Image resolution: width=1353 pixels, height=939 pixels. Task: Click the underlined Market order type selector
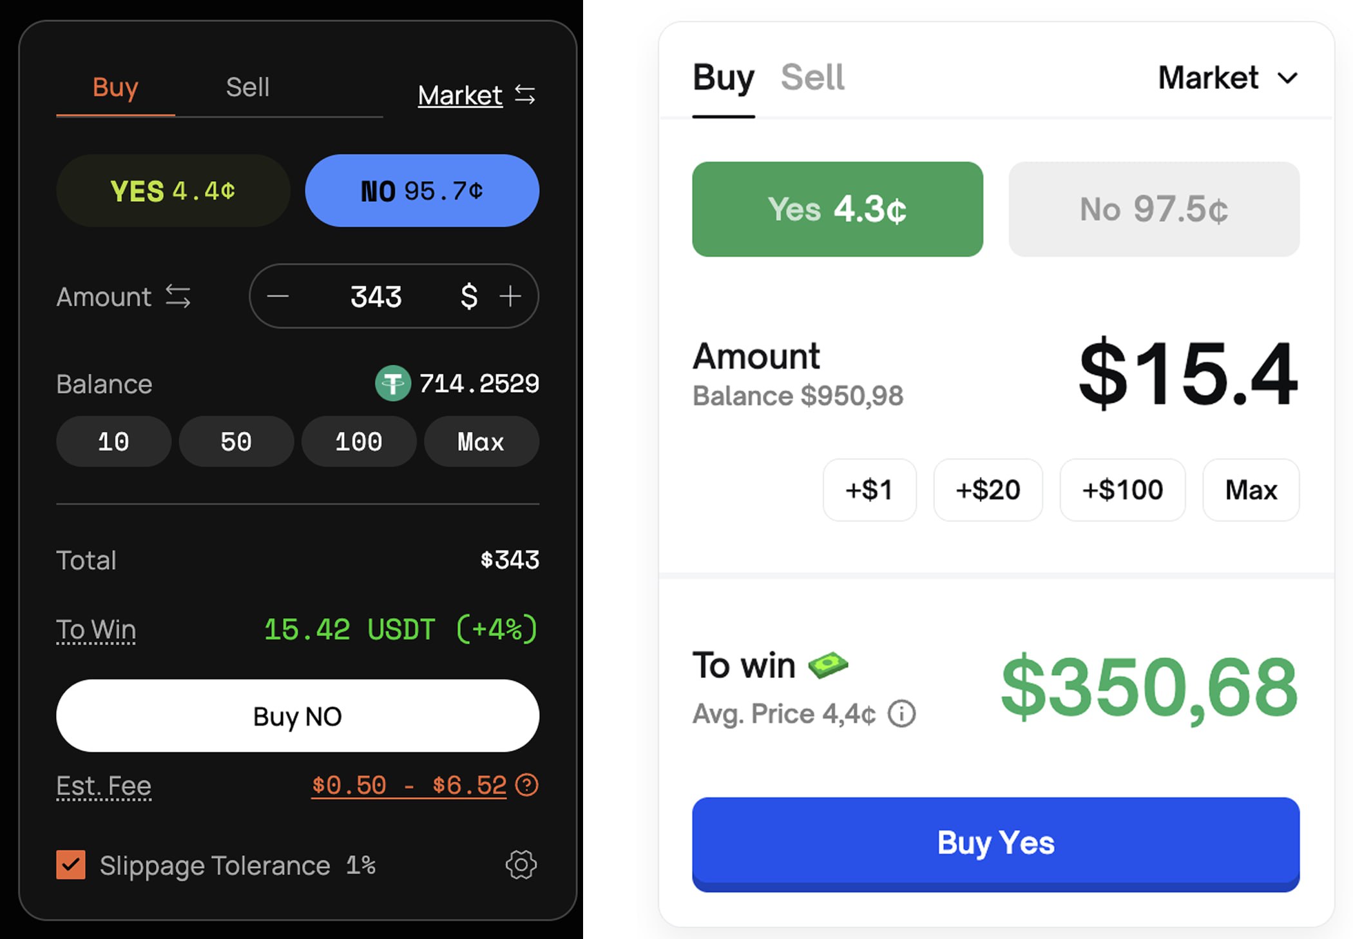pyautogui.click(x=459, y=95)
